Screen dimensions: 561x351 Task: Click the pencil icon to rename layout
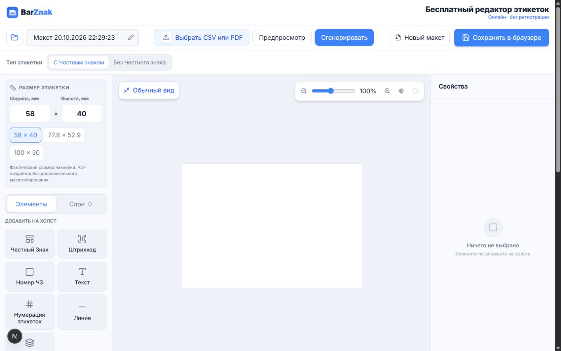(x=131, y=37)
